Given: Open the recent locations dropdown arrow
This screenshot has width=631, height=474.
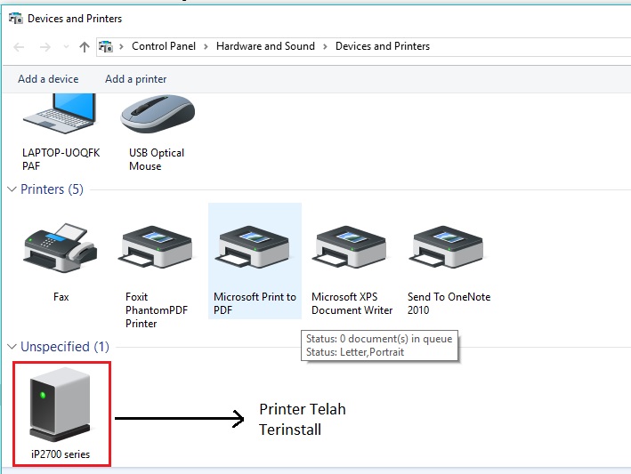Looking at the screenshot, I should [x=66, y=46].
